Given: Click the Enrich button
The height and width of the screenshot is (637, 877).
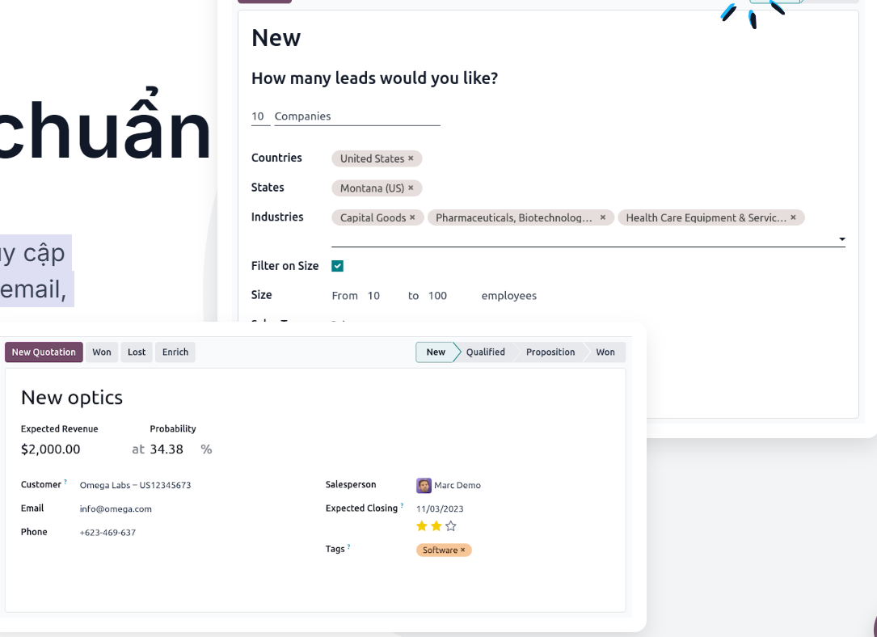Looking at the screenshot, I should 175,352.
